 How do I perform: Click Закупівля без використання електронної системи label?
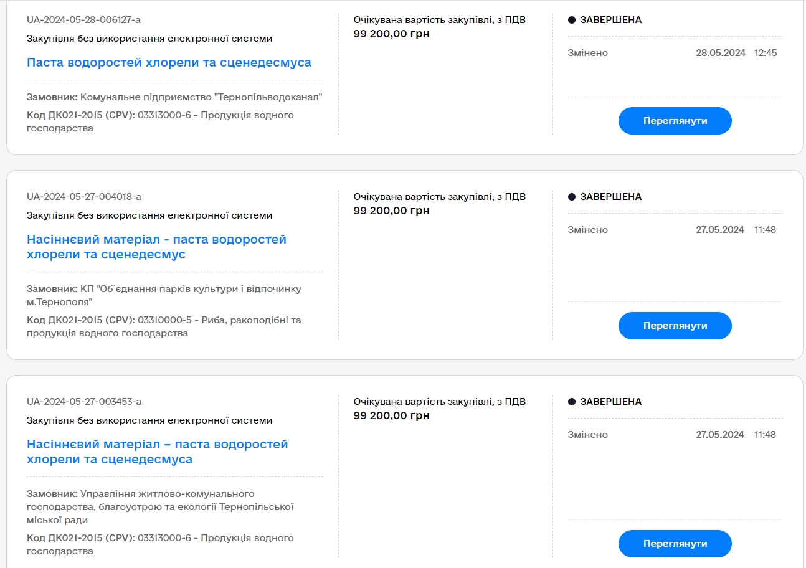pos(149,38)
